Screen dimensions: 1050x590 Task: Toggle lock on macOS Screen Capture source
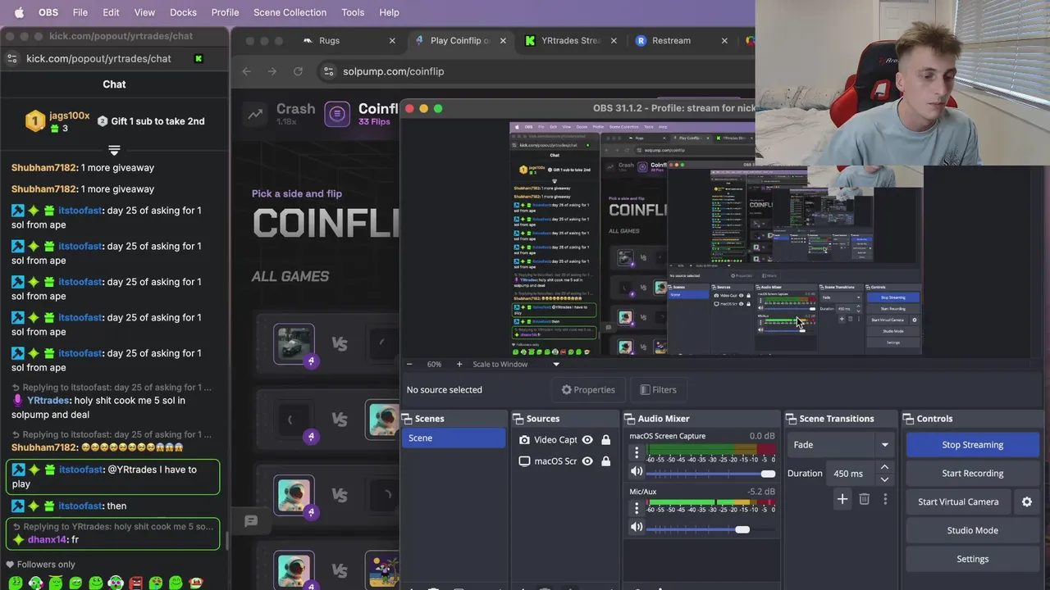(x=606, y=461)
